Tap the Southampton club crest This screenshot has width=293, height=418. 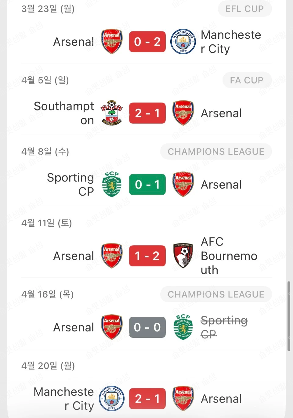tap(112, 113)
